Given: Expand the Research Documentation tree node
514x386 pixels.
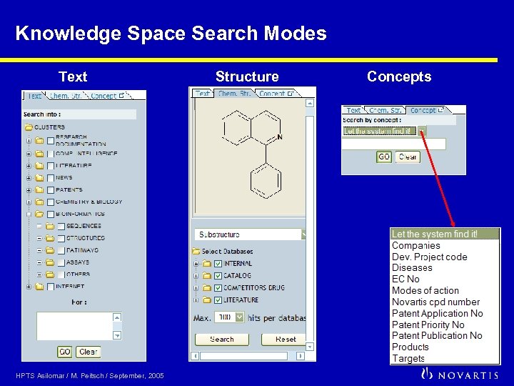Looking at the screenshot, I should pos(29,141).
